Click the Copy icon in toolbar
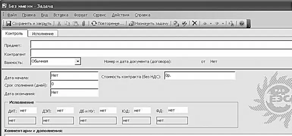 tap(67, 23)
